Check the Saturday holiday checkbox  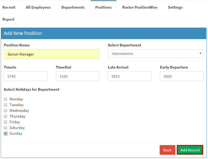[5, 128]
